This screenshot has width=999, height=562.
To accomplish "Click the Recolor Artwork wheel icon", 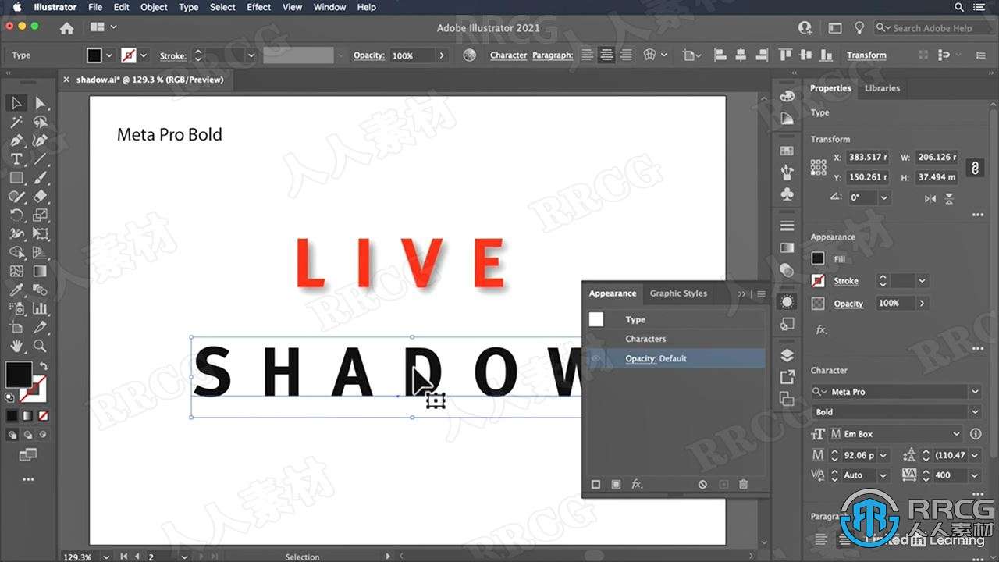I will pos(469,55).
